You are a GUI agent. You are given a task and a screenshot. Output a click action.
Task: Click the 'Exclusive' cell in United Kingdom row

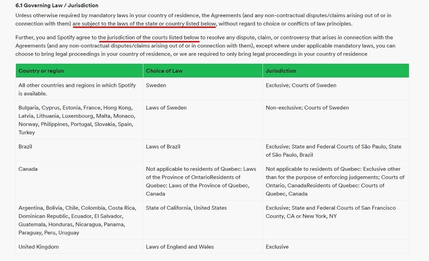coord(336,247)
